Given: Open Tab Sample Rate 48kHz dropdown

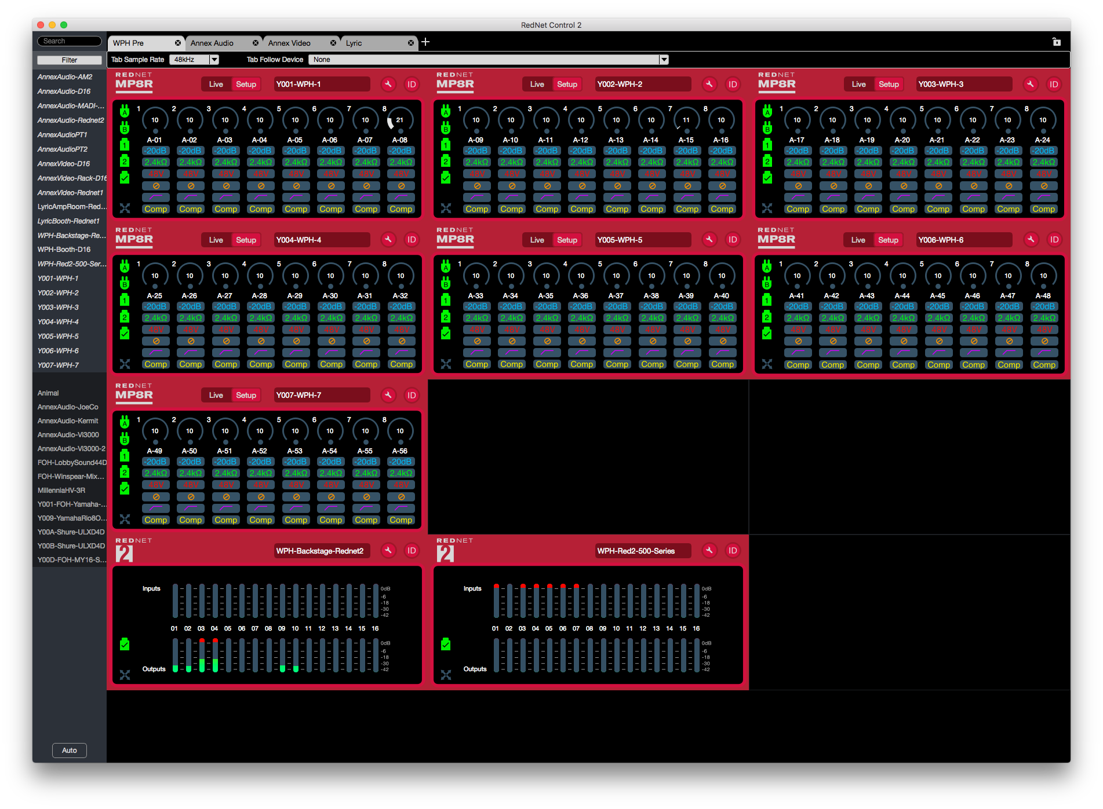Looking at the screenshot, I should (194, 60).
